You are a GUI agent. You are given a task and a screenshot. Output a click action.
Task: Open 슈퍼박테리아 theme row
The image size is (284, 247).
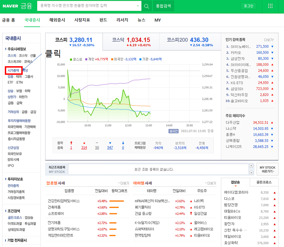[144, 229]
